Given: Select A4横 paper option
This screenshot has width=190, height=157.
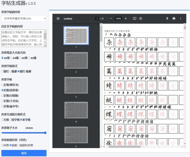Looking at the screenshot, I should pyautogui.click(x=11, y=58).
